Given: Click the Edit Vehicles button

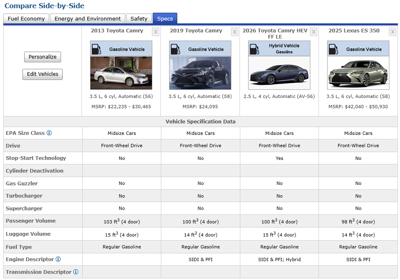Looking at the screenshot, I should pos(43,74).
